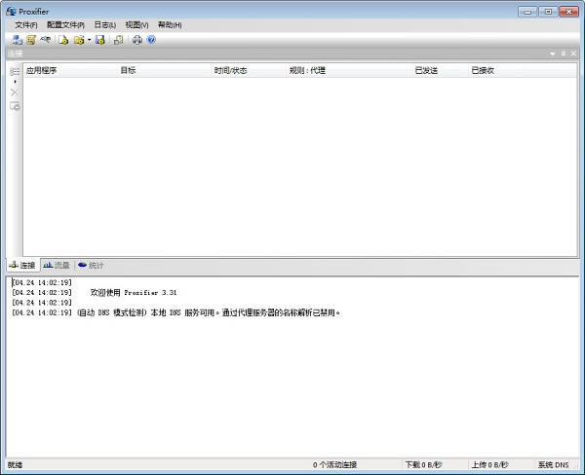The width and height of the screenshot is (585, 475).
Task: Open the 帮助(H) menu
Action: tap(170, 25)
